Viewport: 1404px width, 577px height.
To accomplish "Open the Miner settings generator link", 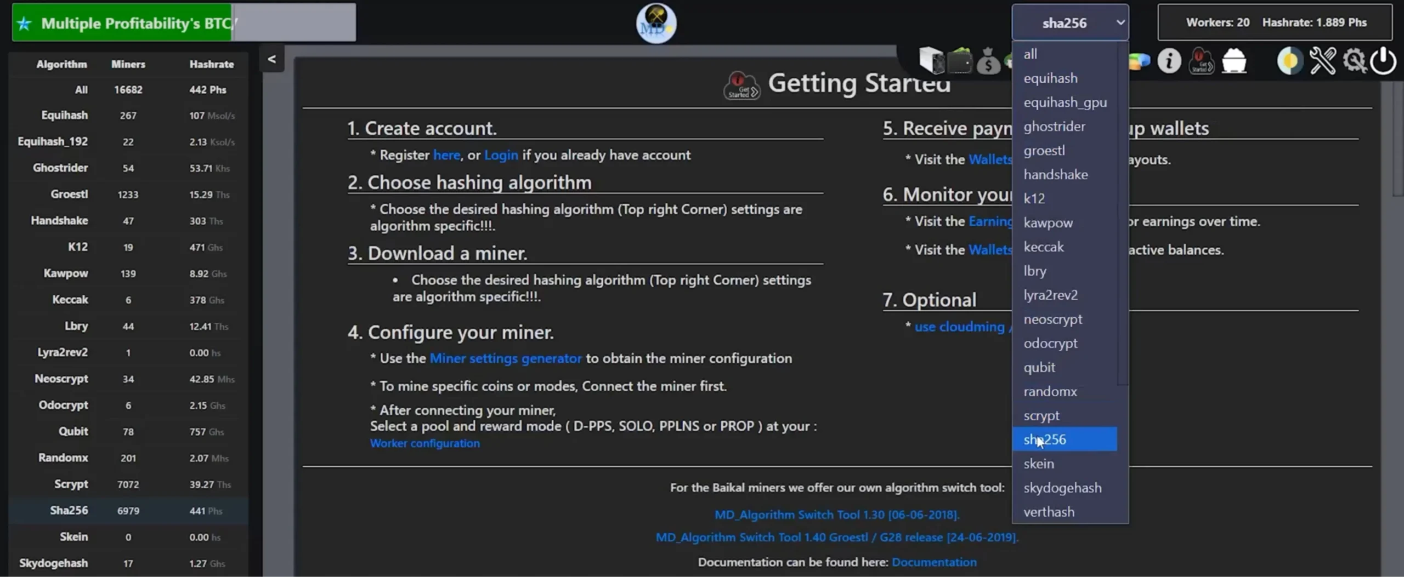I will point(505,358).
